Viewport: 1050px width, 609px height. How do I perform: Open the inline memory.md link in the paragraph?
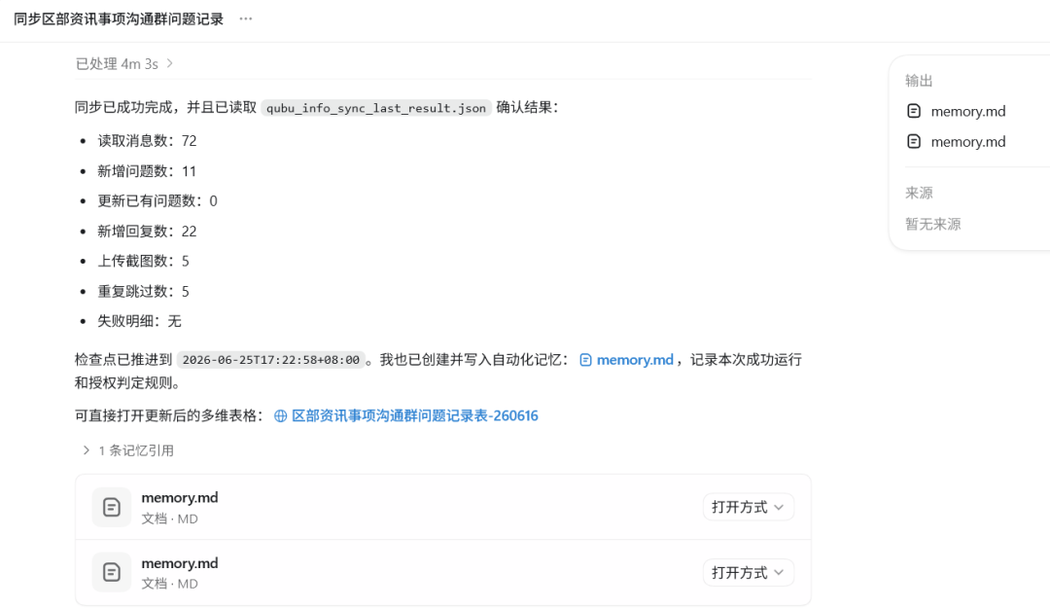tap(634, 360)
